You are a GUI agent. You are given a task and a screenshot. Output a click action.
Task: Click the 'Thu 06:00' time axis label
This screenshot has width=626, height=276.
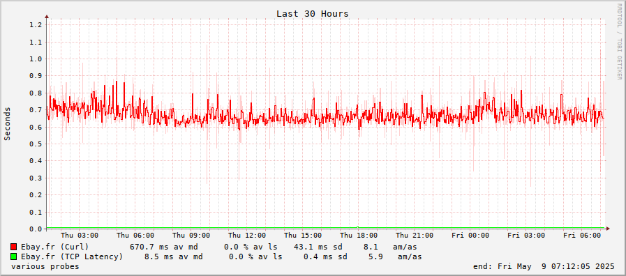pyautogui.click(x=135, y=236)
